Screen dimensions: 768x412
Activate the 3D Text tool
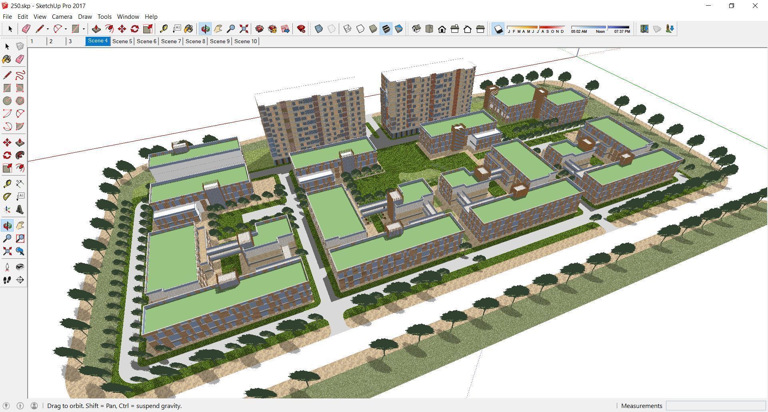pos(20,210)
